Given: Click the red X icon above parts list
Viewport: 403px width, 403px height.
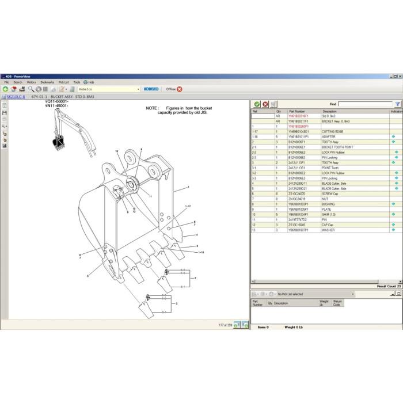Looking at the screenshot, I should tap(265, 104).
